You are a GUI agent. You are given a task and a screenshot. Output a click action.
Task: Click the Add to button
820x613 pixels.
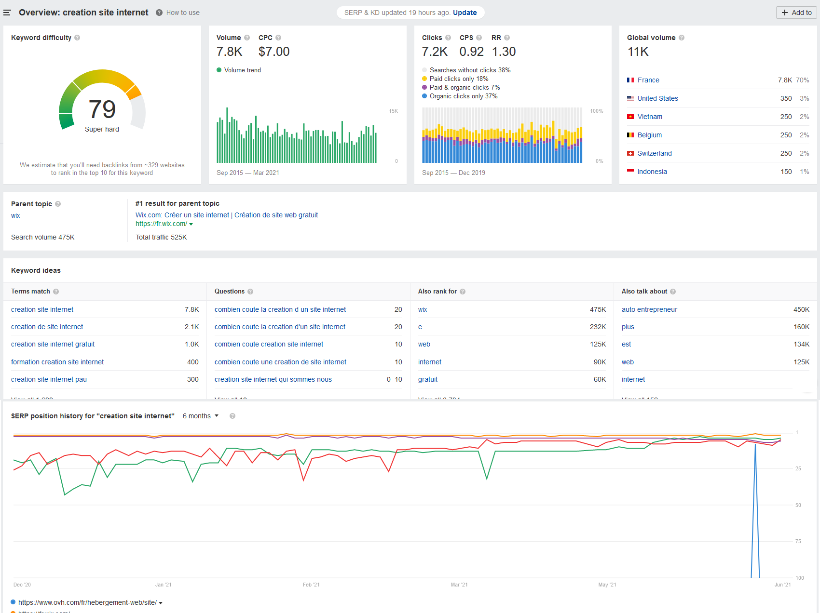coord(796,13)
